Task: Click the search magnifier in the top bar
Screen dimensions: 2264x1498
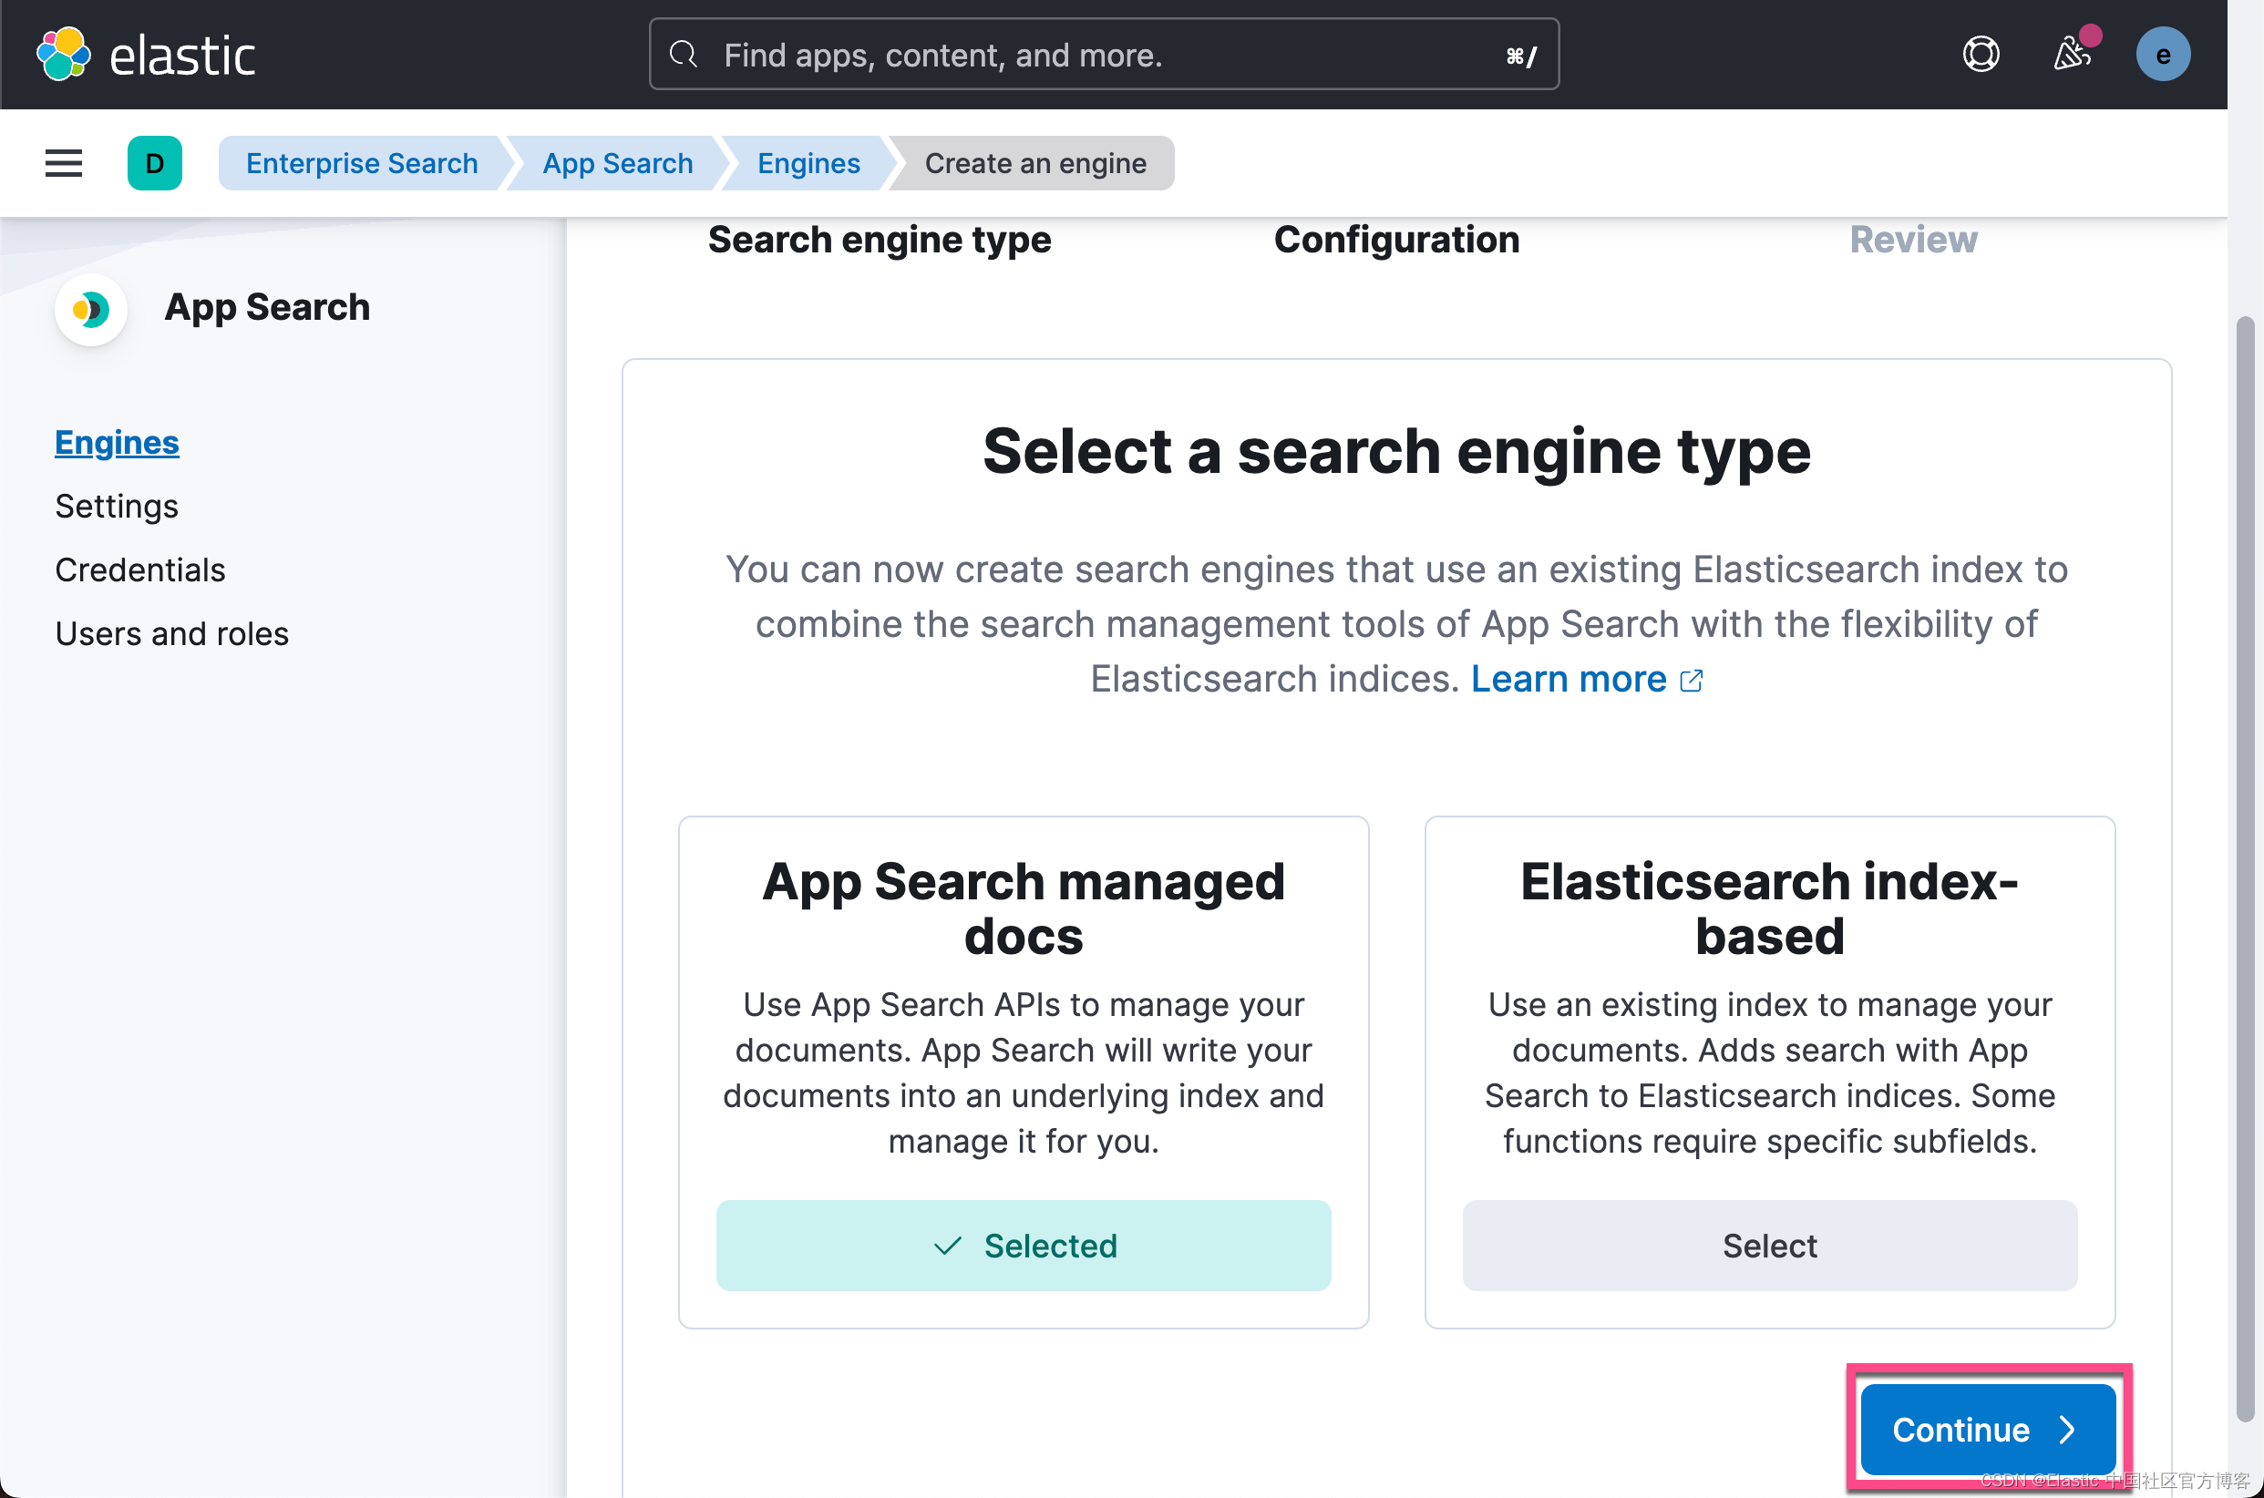Action: pyautogui.click(x=683, y=55)
